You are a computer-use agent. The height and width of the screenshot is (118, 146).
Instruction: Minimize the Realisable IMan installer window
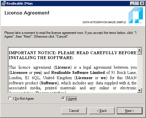(x=132, y=3)
